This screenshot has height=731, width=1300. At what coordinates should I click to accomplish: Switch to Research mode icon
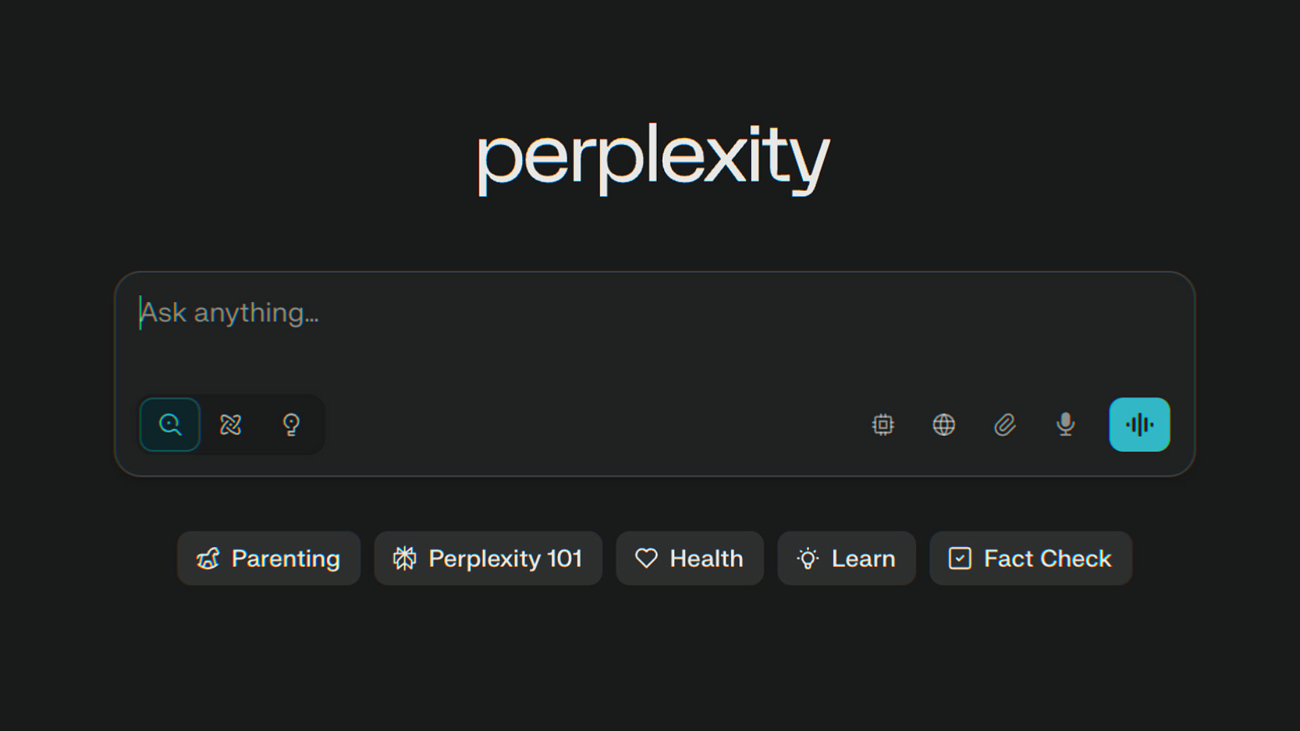pos(231,424)
